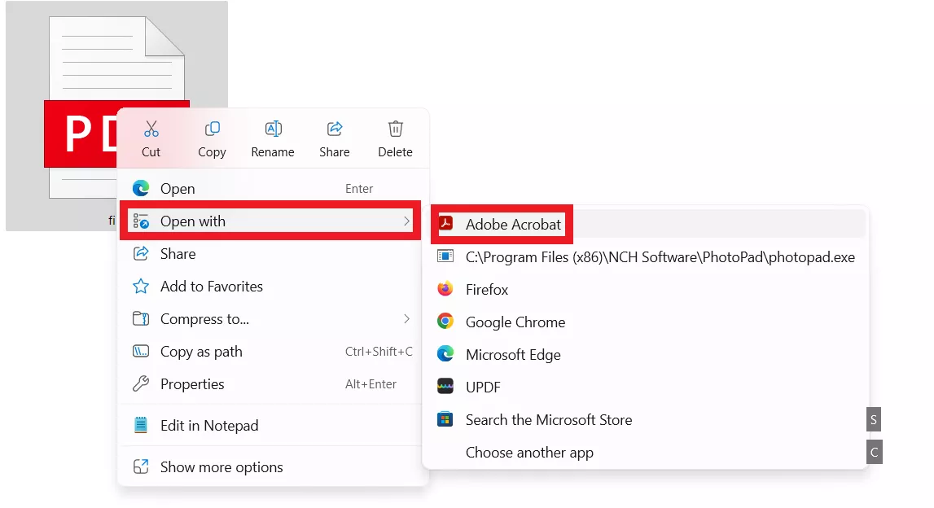Screen dimensions: 934x508
Task: Click the Cut icon
Action: tap(151, 129)
